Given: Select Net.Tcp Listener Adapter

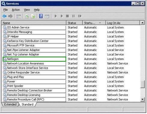Looking at the screenshot, I should coord(34,55).
